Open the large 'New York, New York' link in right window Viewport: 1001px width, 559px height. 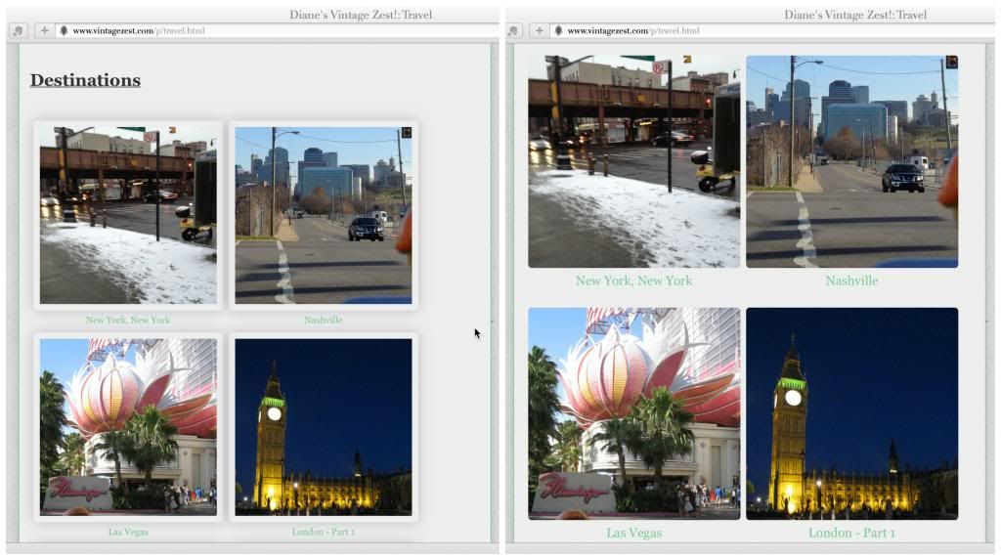tap(633, 280)
